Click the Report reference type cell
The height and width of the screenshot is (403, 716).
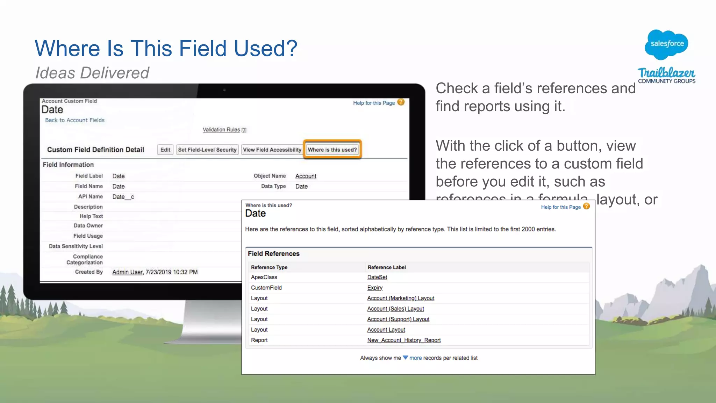[x=259, y=340]
